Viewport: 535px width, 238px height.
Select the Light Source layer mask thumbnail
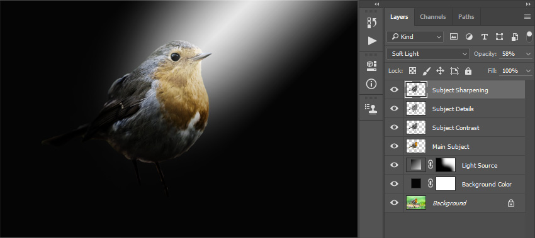tap(446, 165)
